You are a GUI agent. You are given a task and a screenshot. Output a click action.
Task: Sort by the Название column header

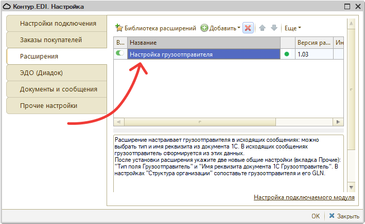[203, 42]
